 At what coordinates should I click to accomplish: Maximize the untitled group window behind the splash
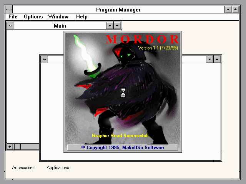[217, 59]
